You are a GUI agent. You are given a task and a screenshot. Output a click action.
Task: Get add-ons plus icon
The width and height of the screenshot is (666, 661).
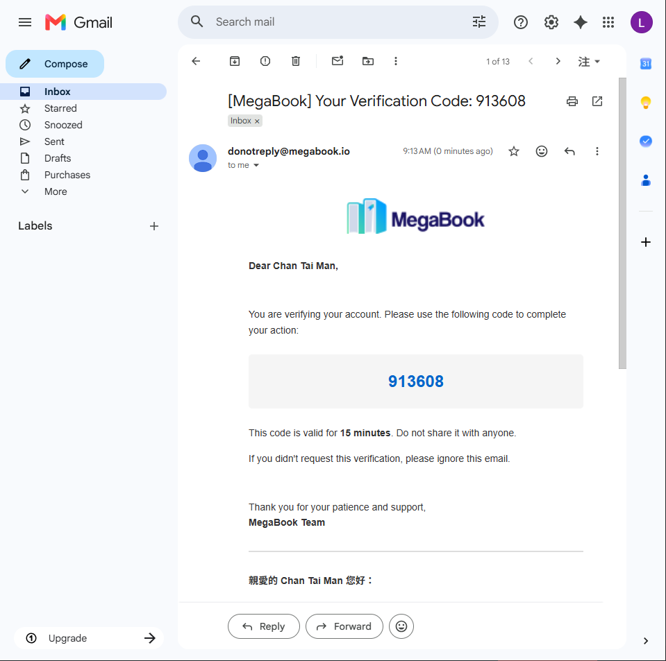click(x=646, y=242)
